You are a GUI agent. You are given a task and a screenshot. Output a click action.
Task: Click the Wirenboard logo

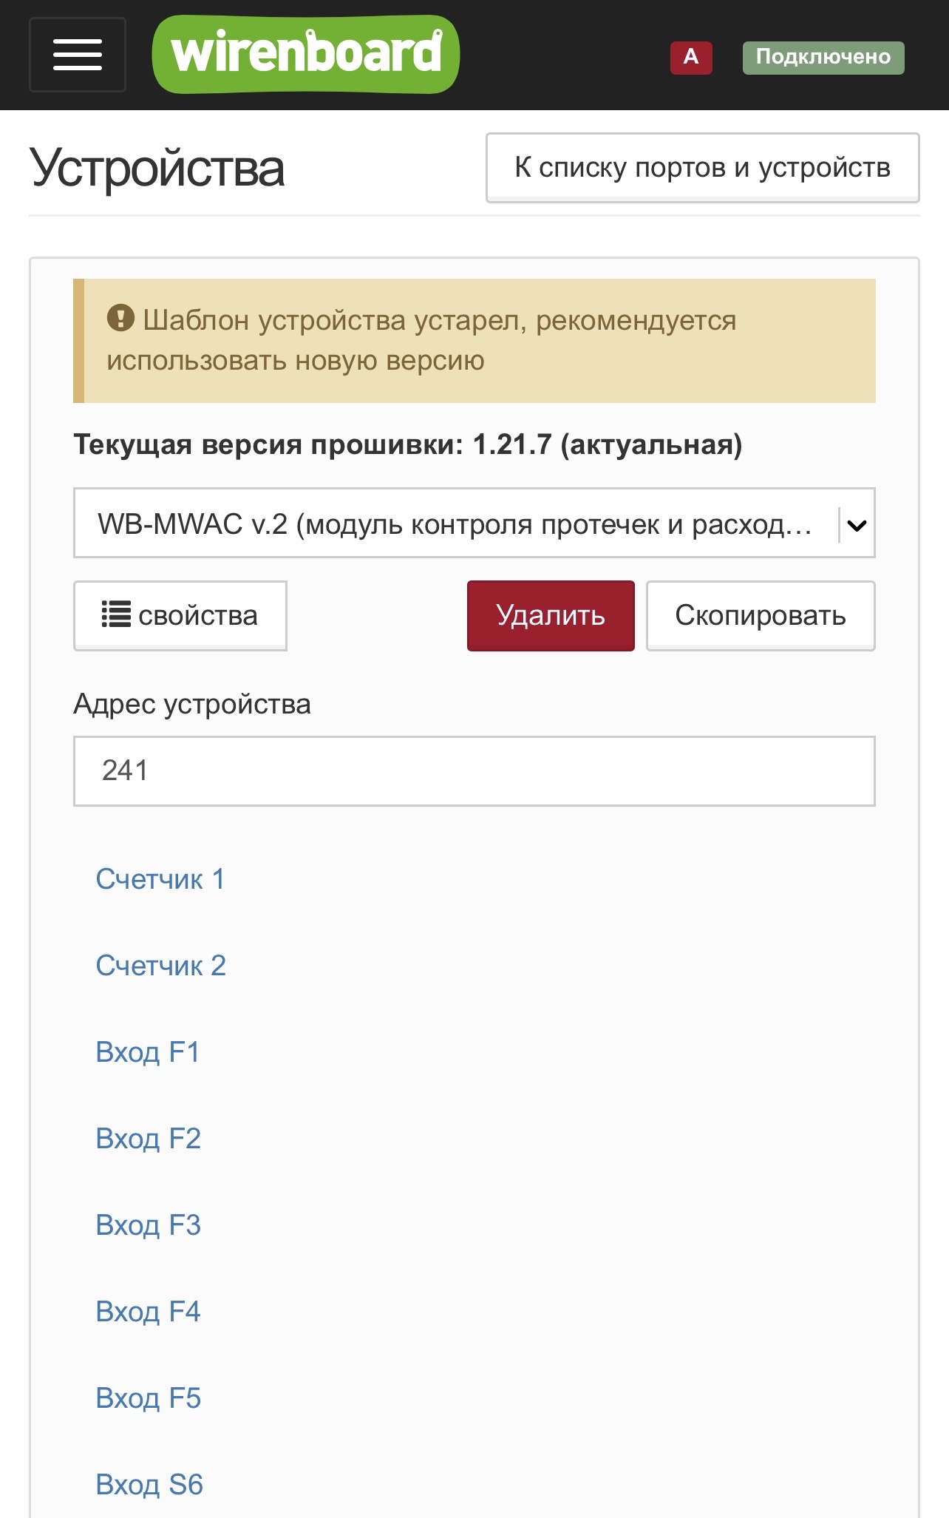(x=305, y=55)
